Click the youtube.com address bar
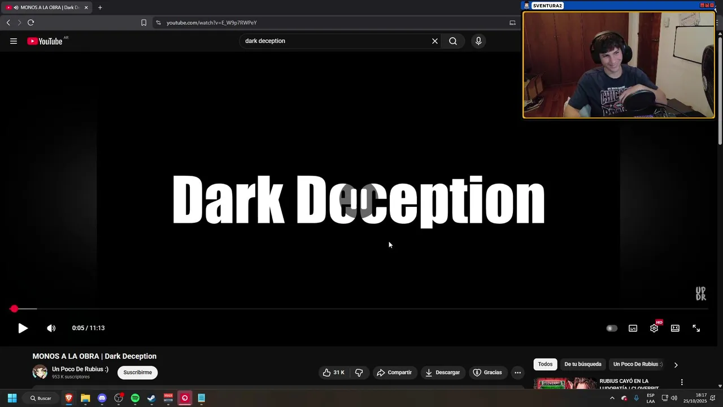The height and width of the screenshot is (407, 723). pos(333,23)
